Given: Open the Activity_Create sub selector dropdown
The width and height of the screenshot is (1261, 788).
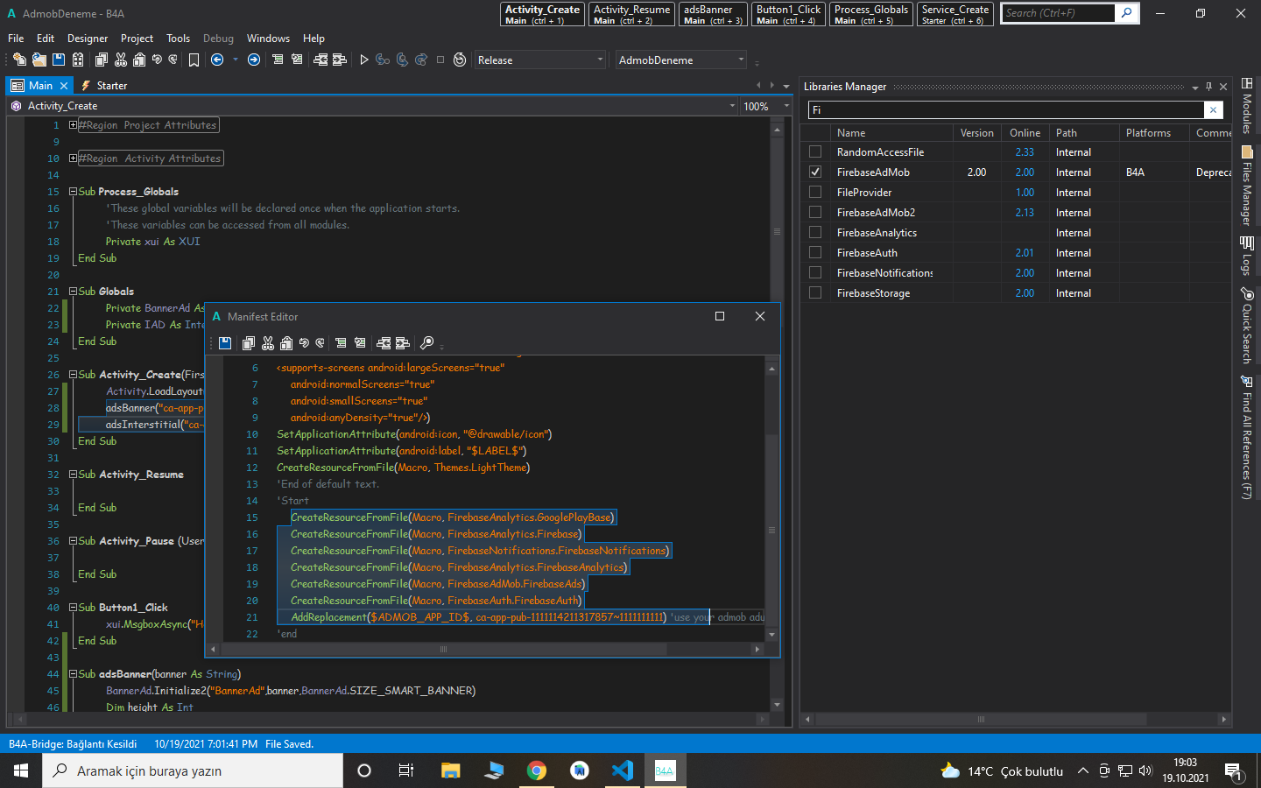Looking at the screenshot, I should (x=372, y=106).
